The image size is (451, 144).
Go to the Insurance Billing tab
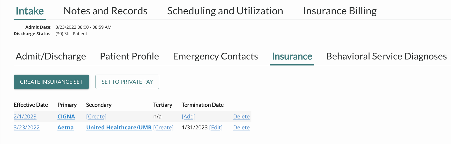pos(340,11)
